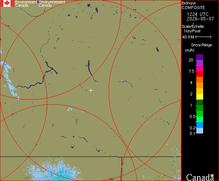
Task: Select the red 7.5 cm/hr legend swatch
Action: [x=200, y=74]
